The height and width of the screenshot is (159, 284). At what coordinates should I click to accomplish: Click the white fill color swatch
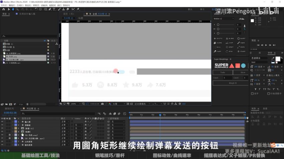click(277, 59)
